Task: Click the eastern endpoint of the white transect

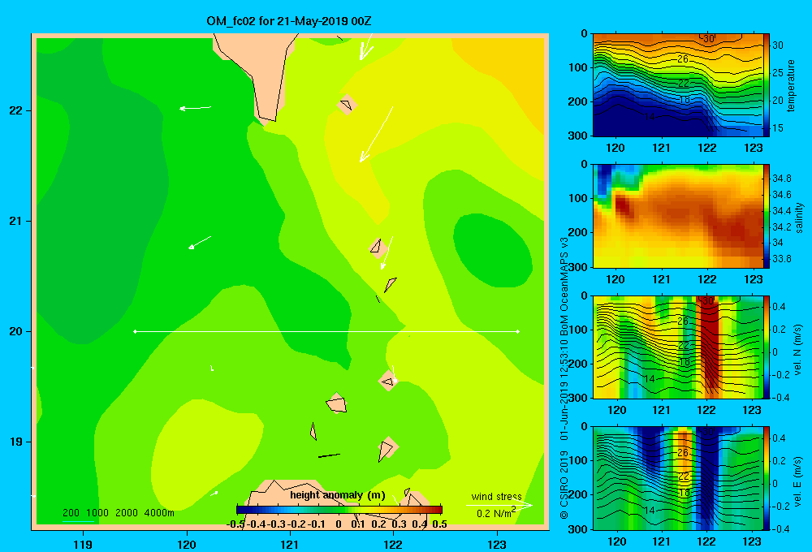Action: tap(518, 331)
